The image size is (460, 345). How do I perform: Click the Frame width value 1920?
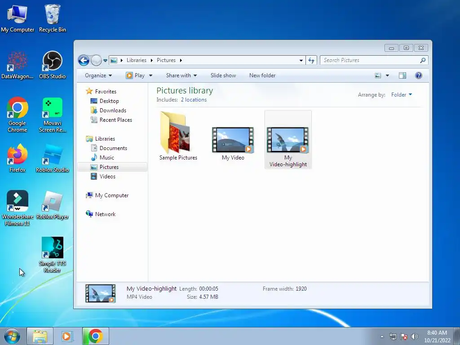pyautogui.click(x=301, y=289)
